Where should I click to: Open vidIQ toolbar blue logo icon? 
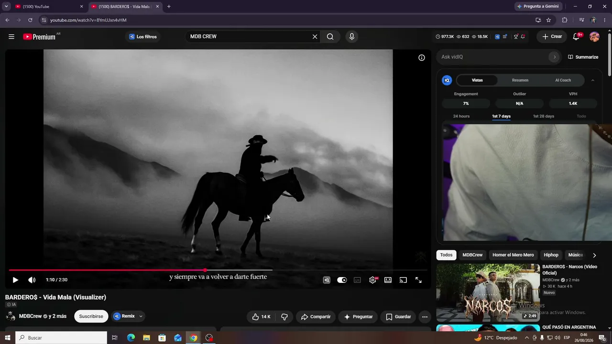pyautogui.click(x=497, y=37)
